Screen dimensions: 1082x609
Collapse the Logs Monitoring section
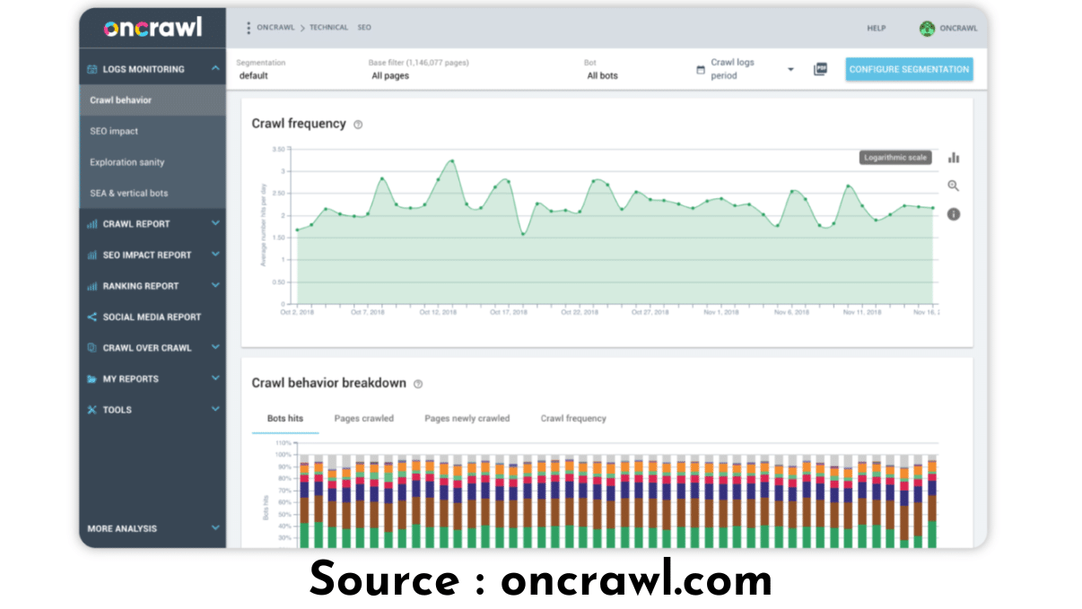click(215, 69)
